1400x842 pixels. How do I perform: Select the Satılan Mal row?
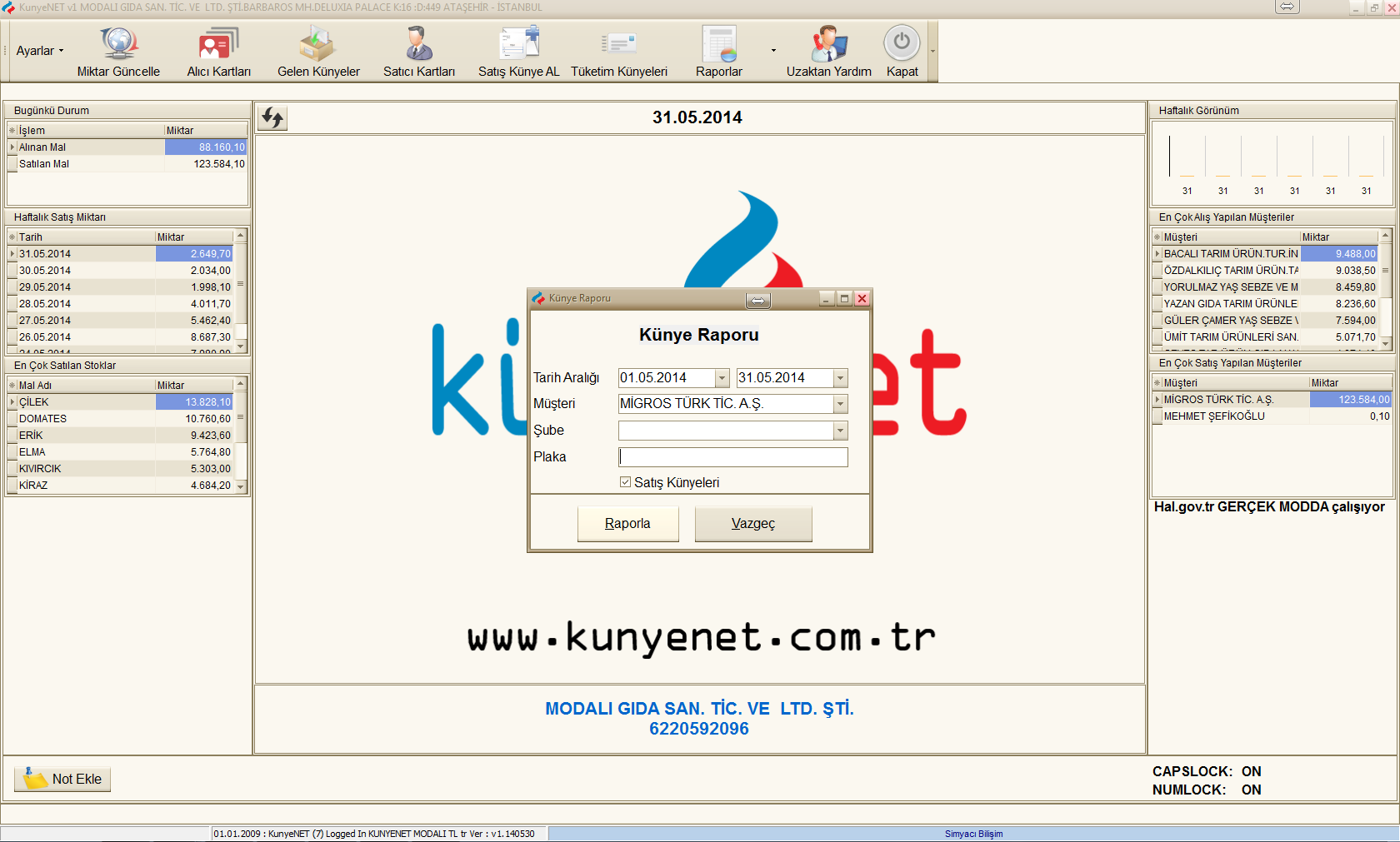(127, 164)
